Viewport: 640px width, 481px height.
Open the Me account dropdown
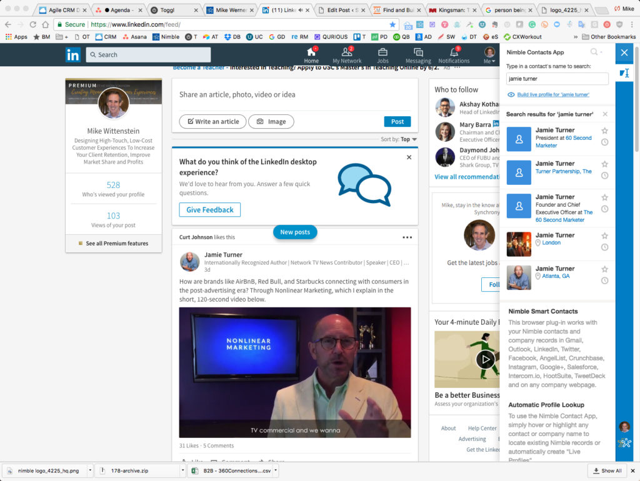[489, 55]
